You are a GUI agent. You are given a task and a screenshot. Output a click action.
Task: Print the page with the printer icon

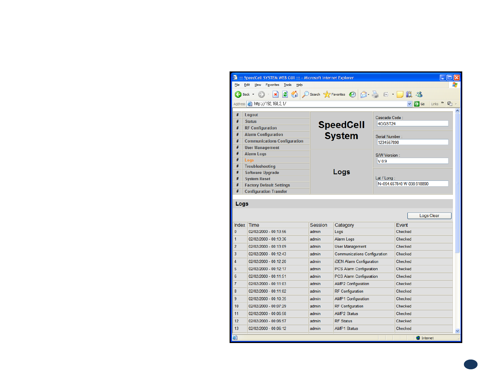tap(375, 94)
